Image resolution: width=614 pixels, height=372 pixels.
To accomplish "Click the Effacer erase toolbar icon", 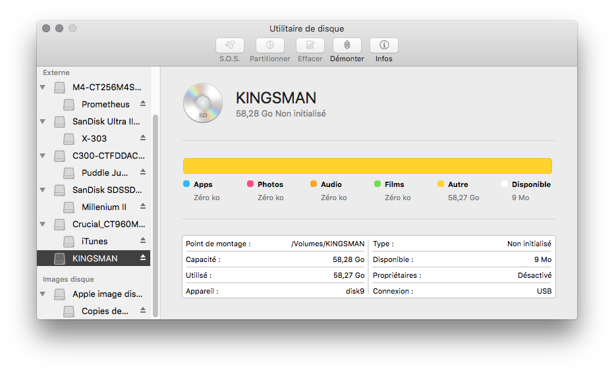I will tap(310, 45).
